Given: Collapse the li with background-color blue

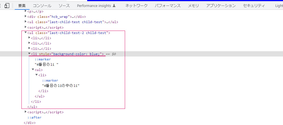Looking at the screenshot, I should click(x=30, y=53).
